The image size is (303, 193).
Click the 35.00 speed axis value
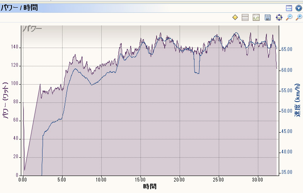[286, 172]
